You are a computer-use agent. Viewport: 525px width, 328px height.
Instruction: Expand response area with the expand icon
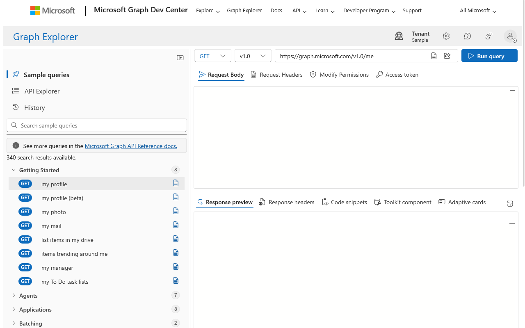[x=510, y=203]
